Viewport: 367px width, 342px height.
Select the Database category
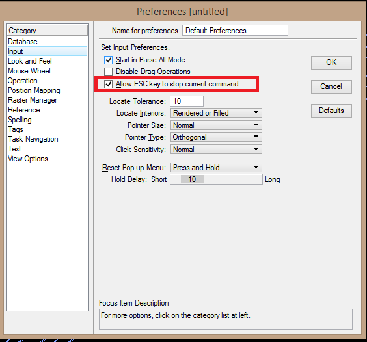coord(23,42)
